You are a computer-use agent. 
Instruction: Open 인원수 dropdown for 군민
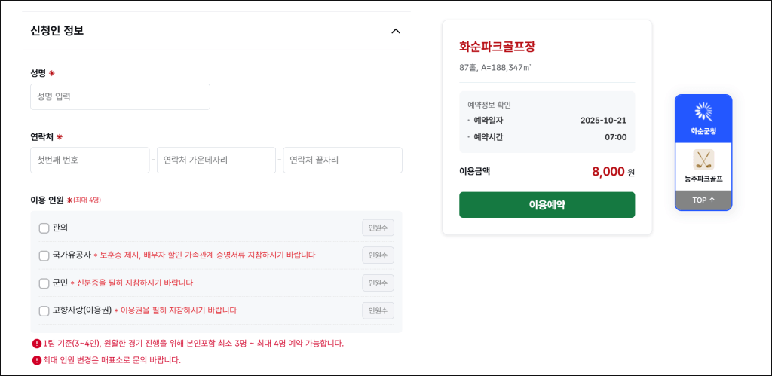378,283
